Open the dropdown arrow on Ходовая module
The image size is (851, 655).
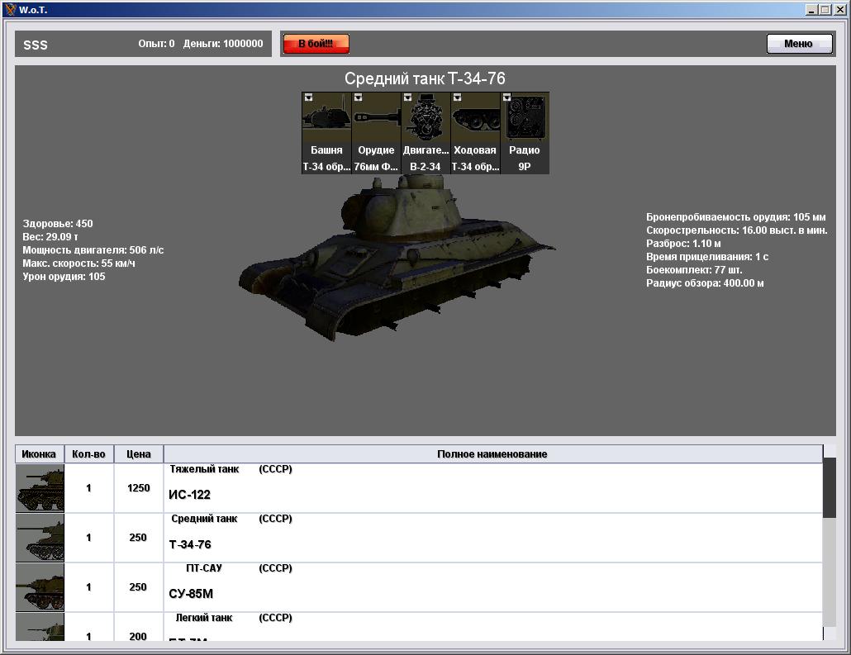tap(458, 97)
